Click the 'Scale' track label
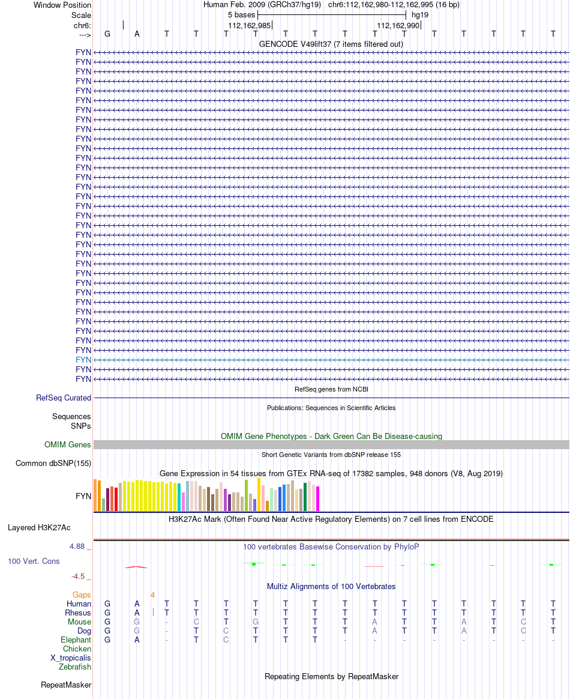 pyautogui.click(x=81, y=15)
